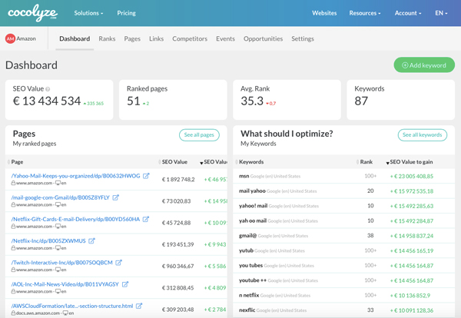The width and height of the screenshot is (461, 318).
Task: Select the n netflix keyword
Action: coord(249,295)
